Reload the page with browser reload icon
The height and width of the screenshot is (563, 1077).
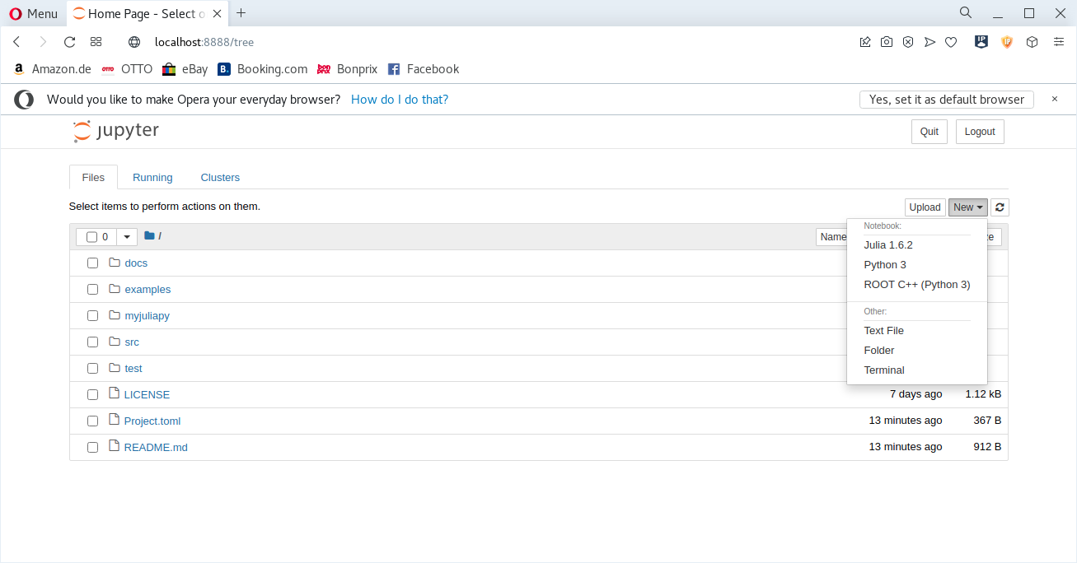[69, 42]
